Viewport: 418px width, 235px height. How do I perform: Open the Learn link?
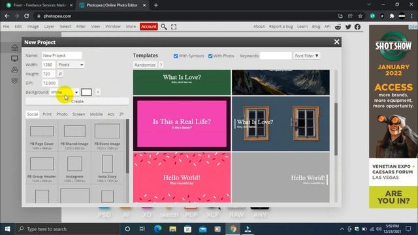point(302,26)
